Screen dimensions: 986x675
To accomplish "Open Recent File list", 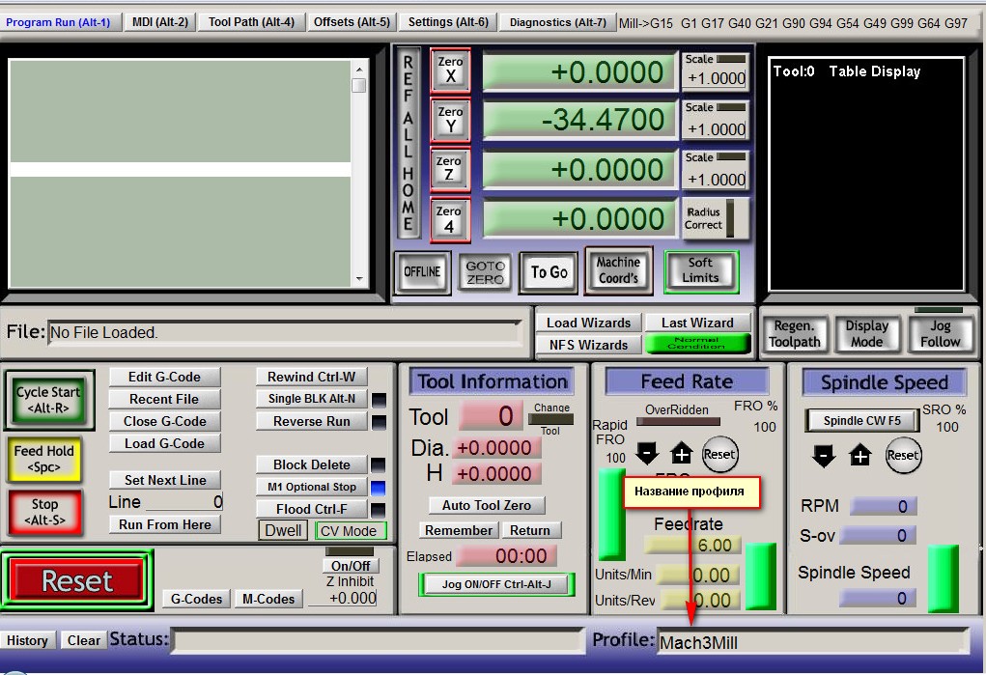I will (x=165, y=400).
